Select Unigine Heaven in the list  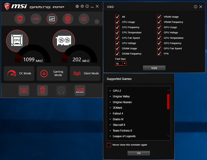(122, 102)
